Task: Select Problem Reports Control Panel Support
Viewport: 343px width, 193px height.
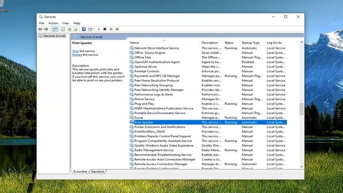Action: pos(208,136)
